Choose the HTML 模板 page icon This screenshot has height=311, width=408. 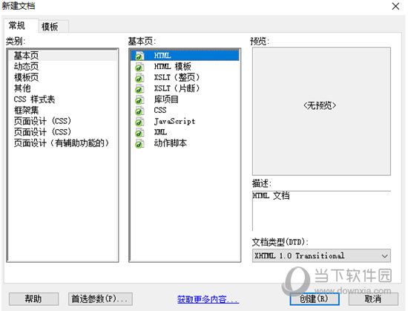coord(139,67)
